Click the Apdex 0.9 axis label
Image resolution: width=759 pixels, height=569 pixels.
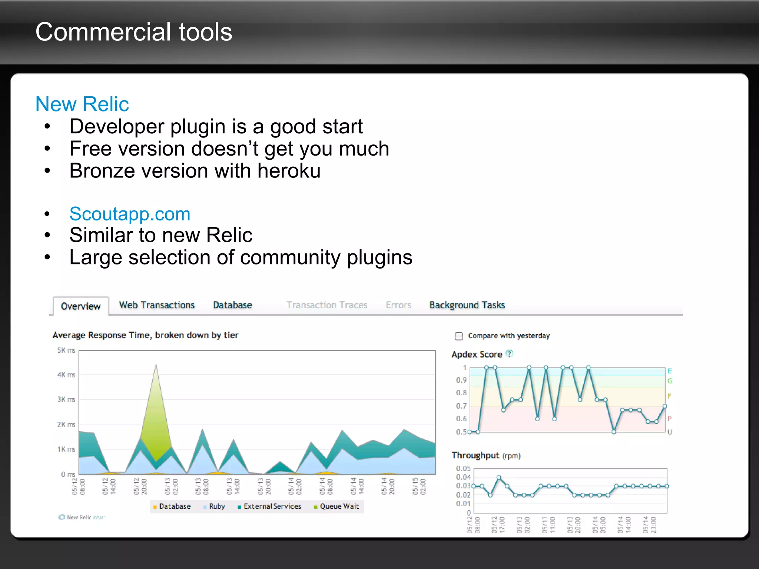[x=461, y=380]
